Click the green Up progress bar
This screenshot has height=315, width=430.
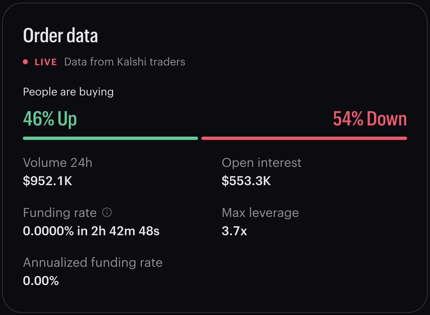coord(110,138)
